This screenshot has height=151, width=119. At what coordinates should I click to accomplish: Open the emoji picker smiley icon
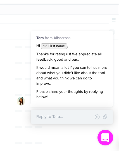click(97, 117)
